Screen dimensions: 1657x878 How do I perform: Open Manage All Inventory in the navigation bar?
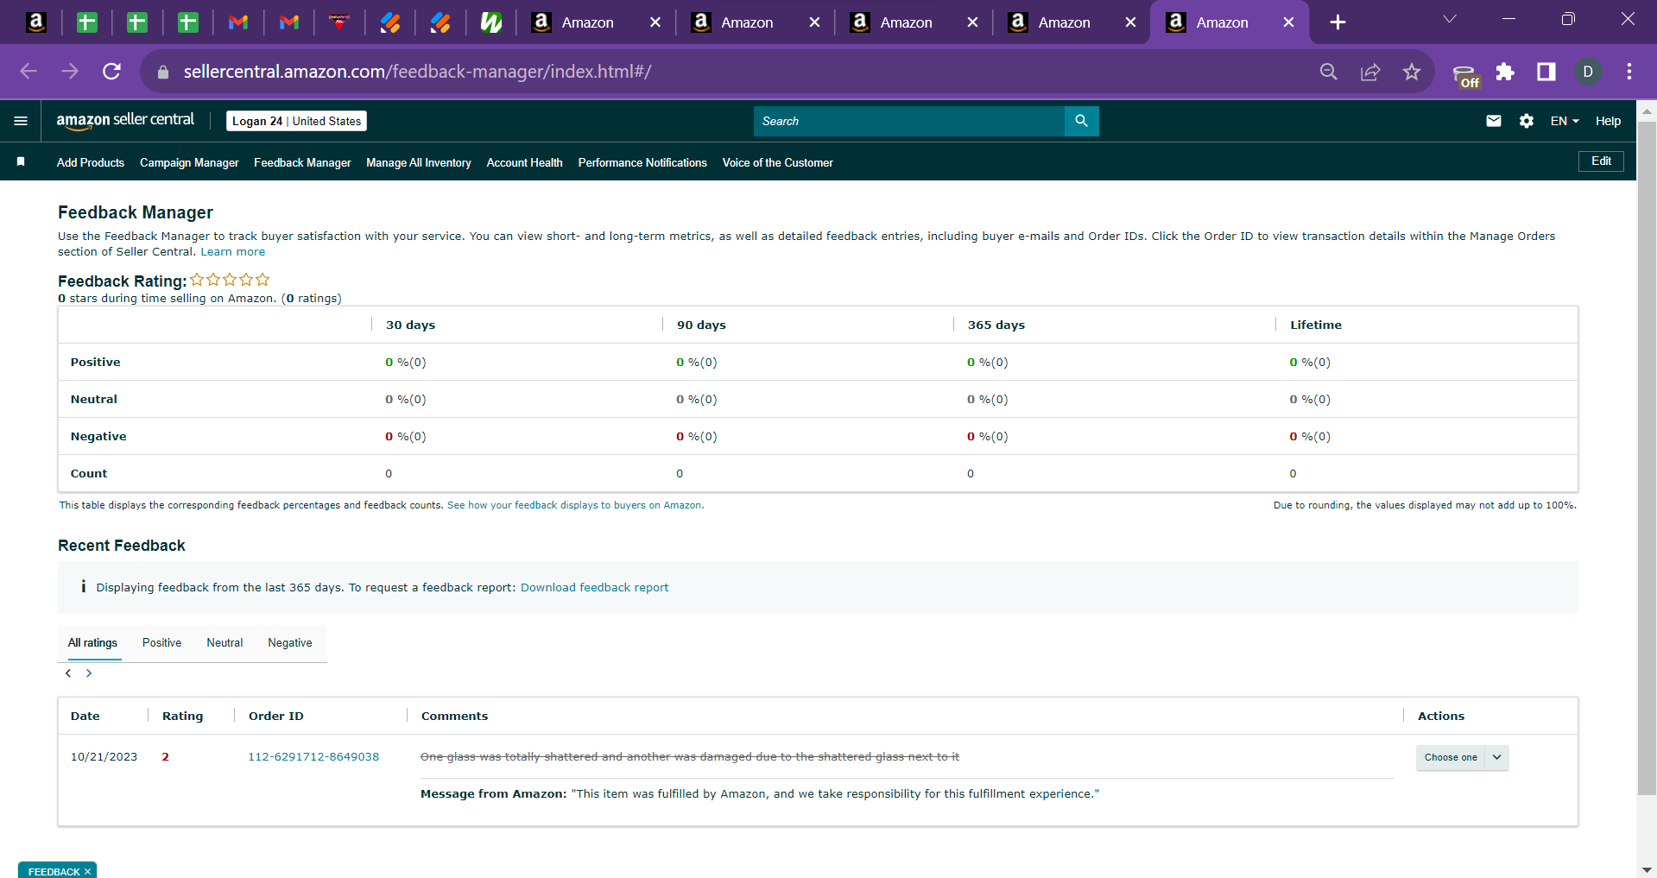419,162
